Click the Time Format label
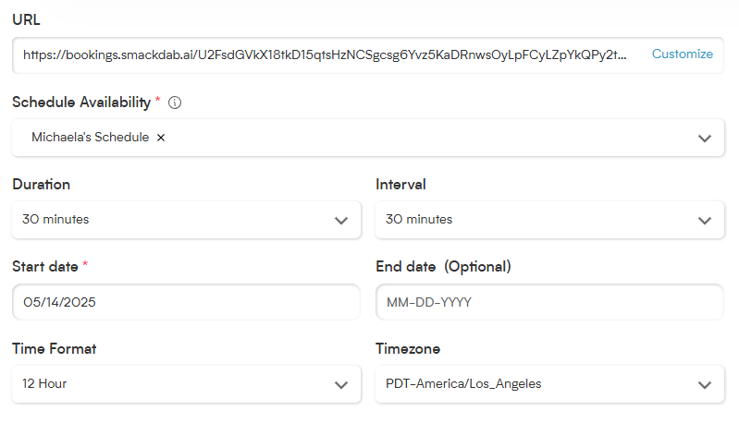The height and width of the screenshot is (423, 739). (55, 349)
